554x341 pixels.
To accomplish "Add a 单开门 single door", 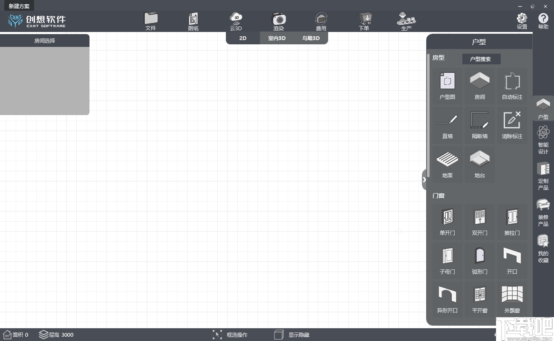I will click(447, 222).
